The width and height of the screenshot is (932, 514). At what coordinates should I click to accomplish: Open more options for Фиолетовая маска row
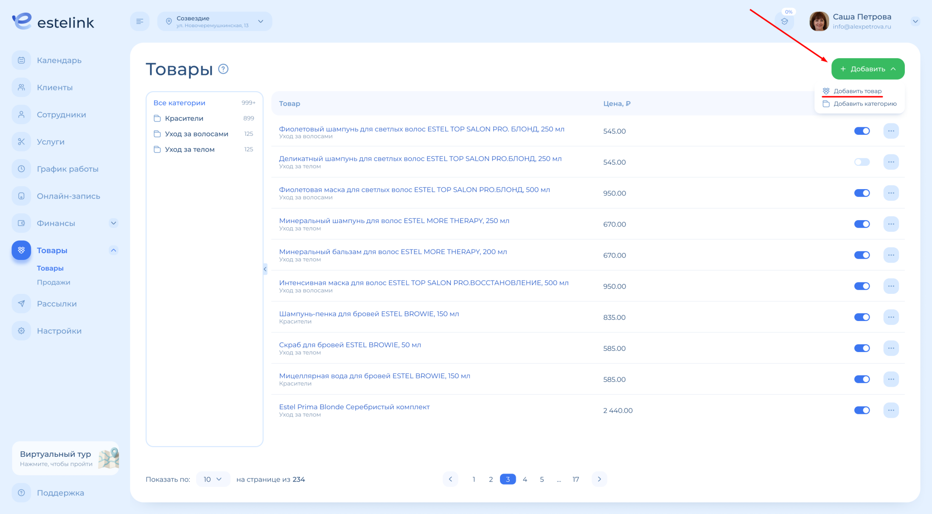(x=891, y=193)
